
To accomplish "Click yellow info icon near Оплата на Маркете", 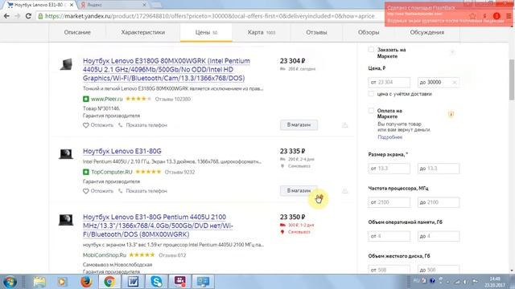I will [451, 114].
